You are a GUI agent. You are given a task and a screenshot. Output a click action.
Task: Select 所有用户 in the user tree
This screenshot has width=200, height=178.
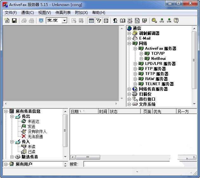tap(24, 164)
